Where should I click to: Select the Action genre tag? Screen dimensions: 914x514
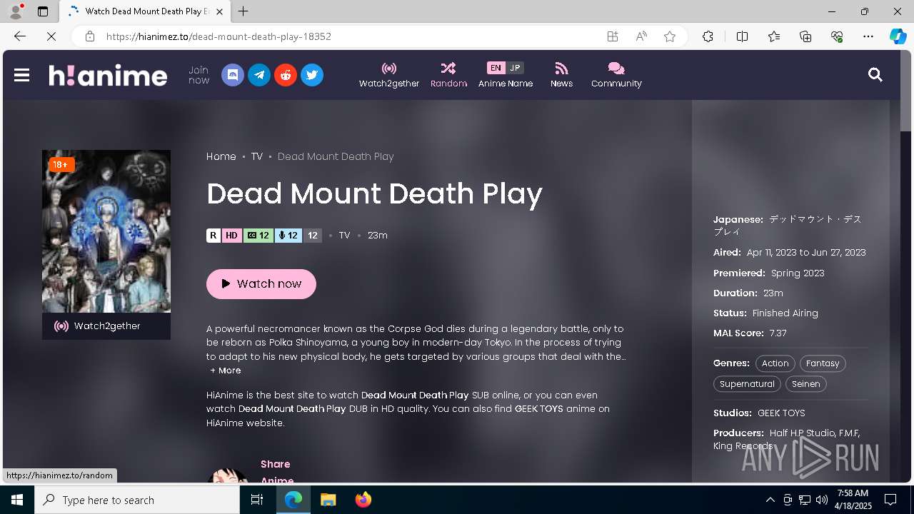tap(775, 363)
